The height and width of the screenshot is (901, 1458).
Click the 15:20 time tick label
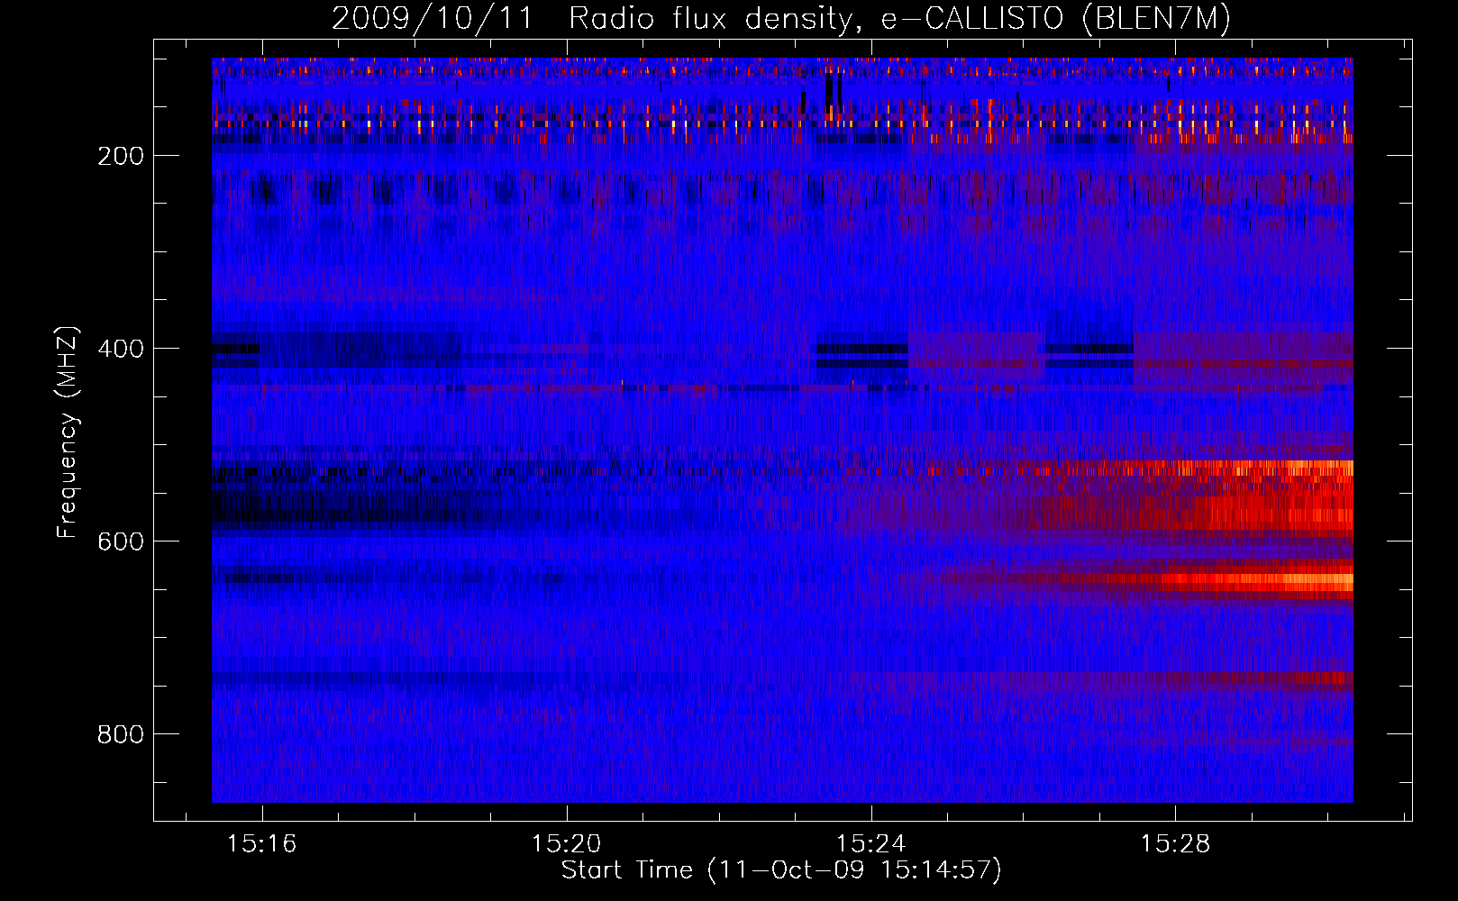pos(567,844)
